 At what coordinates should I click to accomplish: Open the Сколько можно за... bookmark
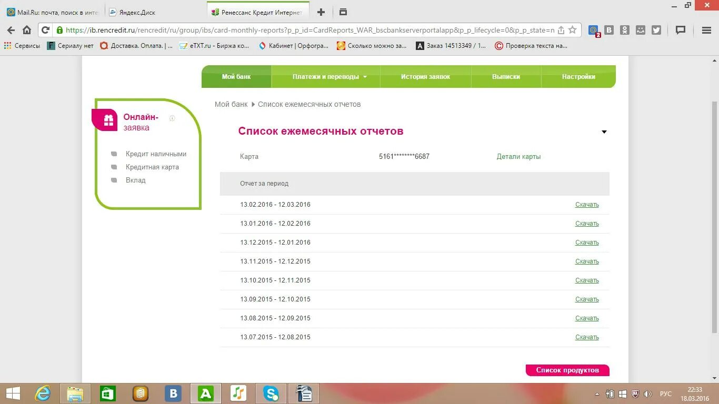click(372, 46)
